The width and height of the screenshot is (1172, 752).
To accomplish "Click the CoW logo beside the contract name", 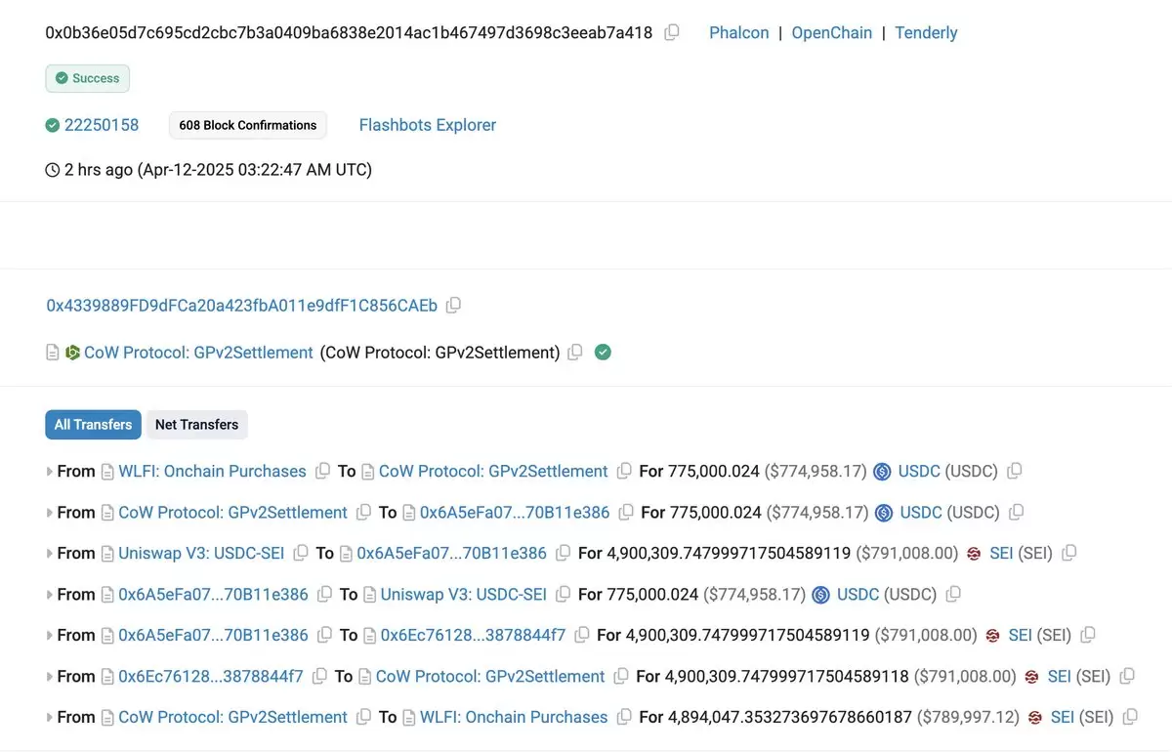I will (x=72, y=353).
